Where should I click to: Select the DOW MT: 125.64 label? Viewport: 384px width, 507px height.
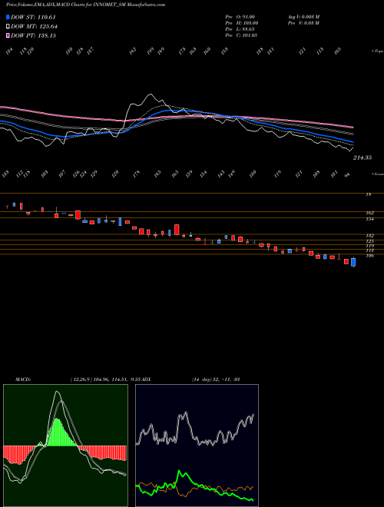tap(34, 27)
